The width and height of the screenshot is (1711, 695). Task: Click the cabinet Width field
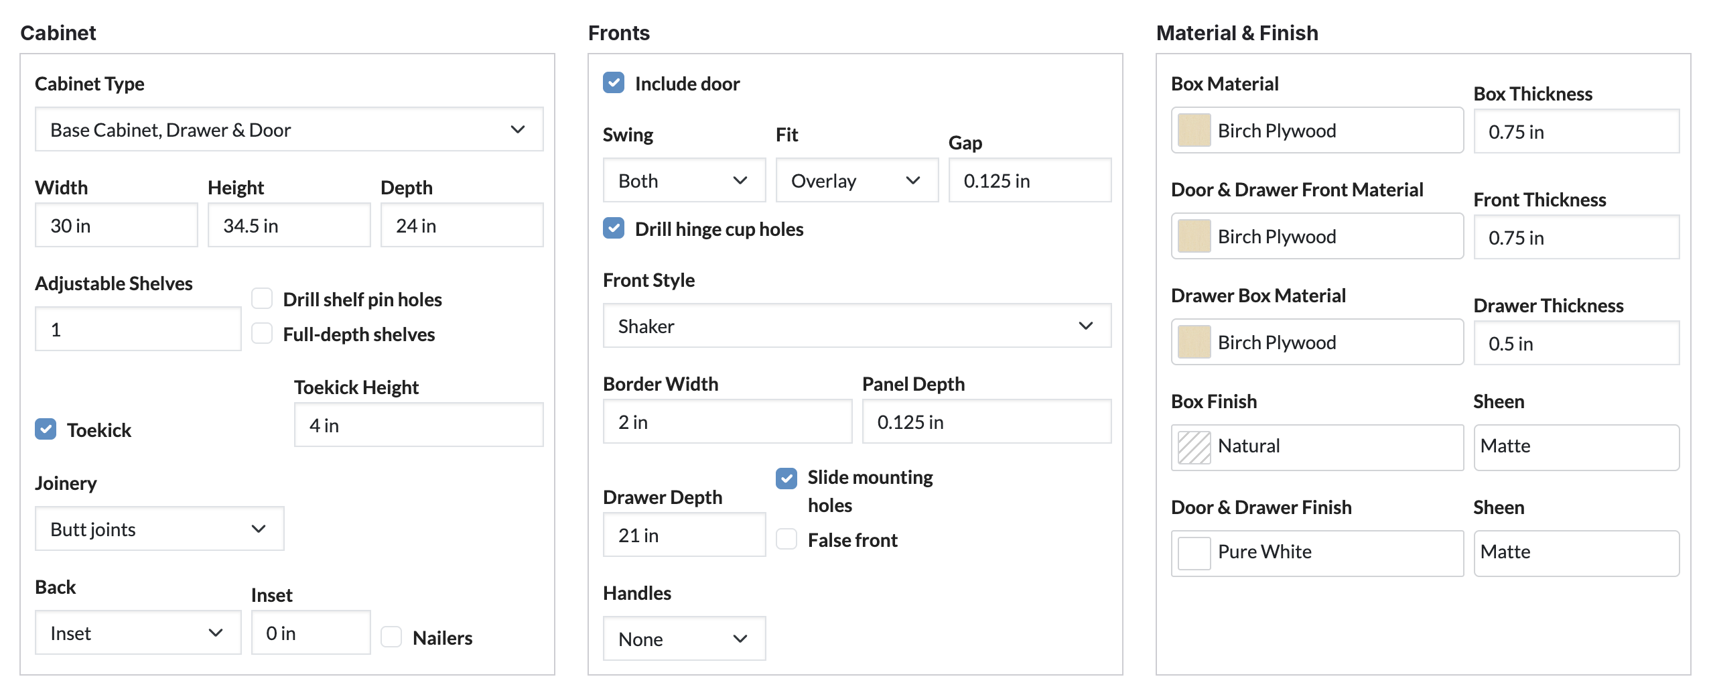(116, 225)
